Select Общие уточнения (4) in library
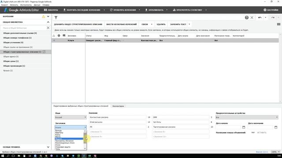282x158 pixels. tap(13, 43)
